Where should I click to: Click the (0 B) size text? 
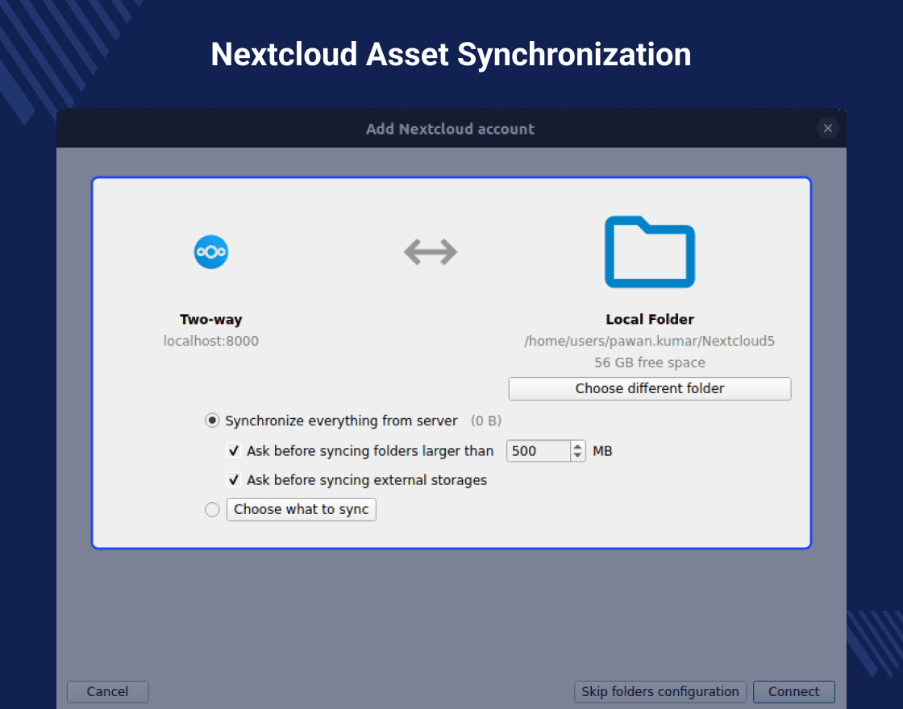pyautogui.click(x=486, y=421)
